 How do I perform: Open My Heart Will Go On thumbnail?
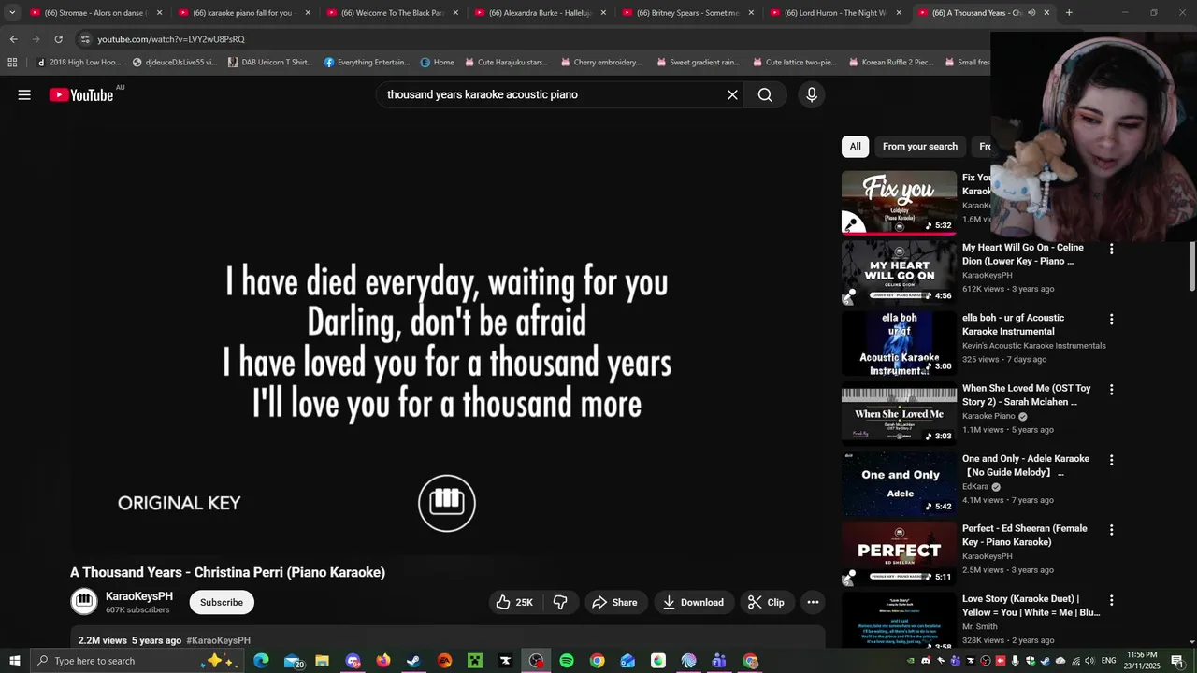coord(899,272)
